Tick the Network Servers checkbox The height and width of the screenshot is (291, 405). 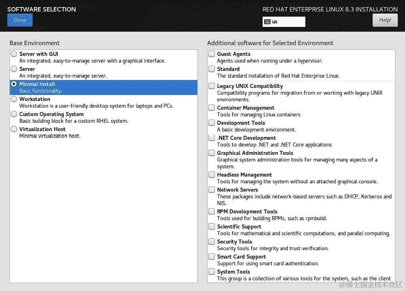(212, 190)
